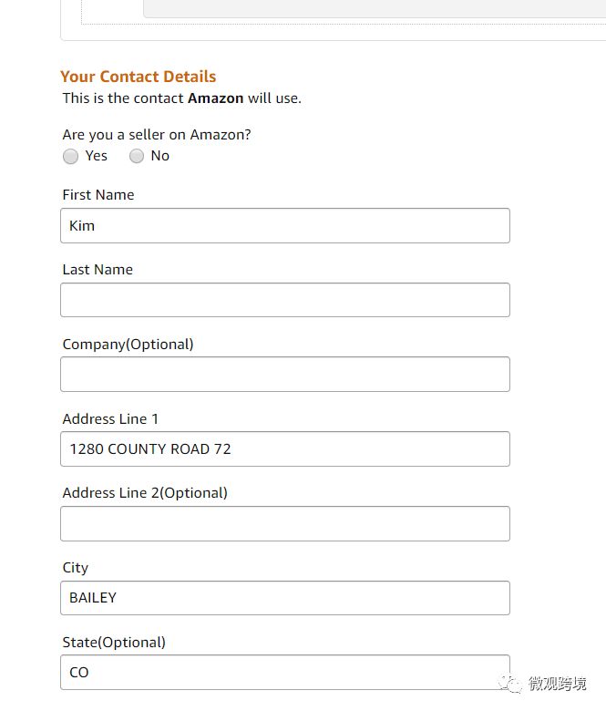This screenshot has width=606, height=711.
Task: Focus the empty Address Line 2 box
Action: [x=284, y=524]
